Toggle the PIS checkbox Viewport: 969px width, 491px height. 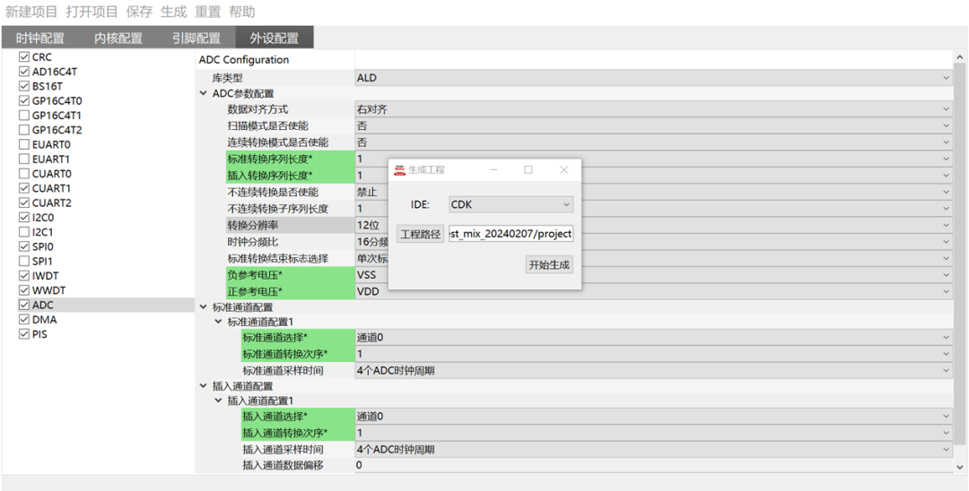pyautogui.click(x=24, y=334)
